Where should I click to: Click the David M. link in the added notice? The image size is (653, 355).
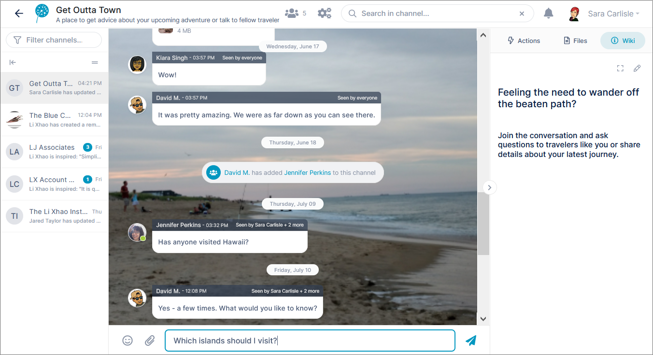[237, 172]
